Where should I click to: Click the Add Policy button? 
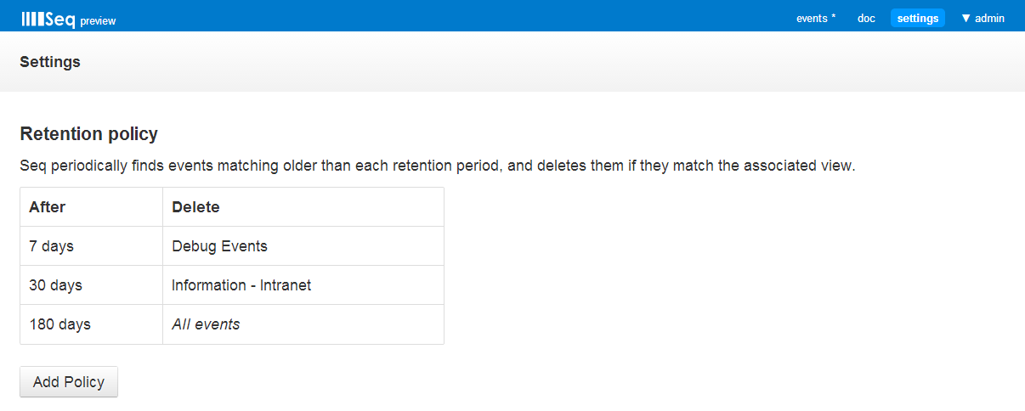click(69, 382)
